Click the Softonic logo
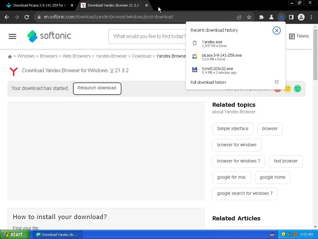The width and height of the screenshot is (318, 239). [49, 36]
